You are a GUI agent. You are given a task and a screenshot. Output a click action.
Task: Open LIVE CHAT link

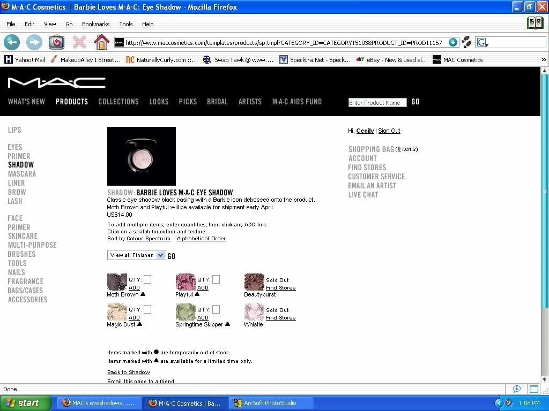point(363,195)
